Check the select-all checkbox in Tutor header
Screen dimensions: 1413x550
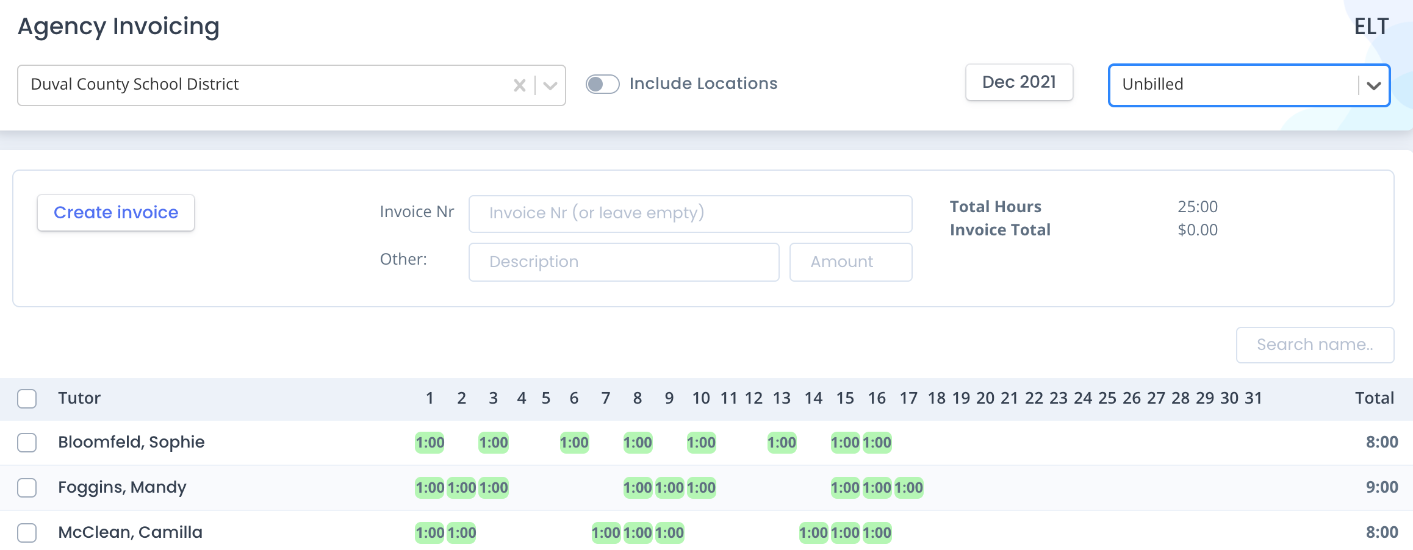(x=27, y=398)
